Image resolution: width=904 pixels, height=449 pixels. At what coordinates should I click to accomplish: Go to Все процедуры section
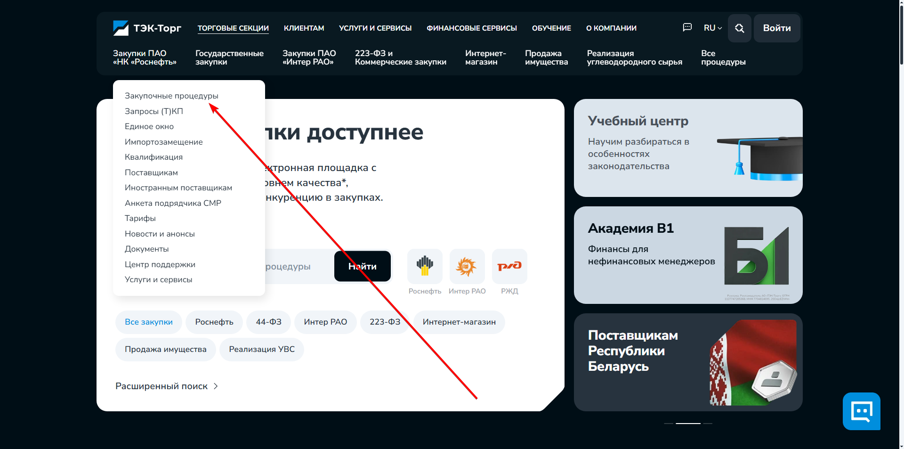(x=723, y=57)
